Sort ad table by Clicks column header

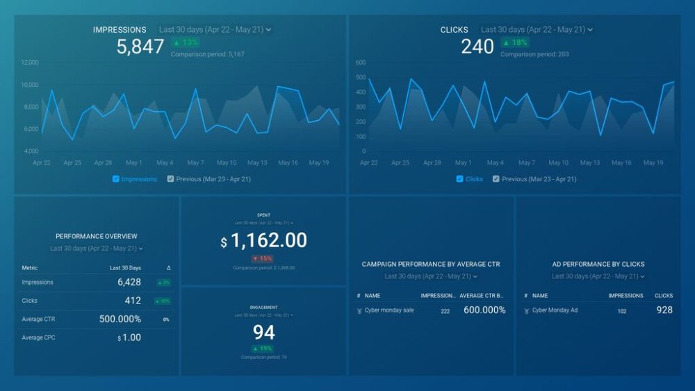tap(664, 296)
